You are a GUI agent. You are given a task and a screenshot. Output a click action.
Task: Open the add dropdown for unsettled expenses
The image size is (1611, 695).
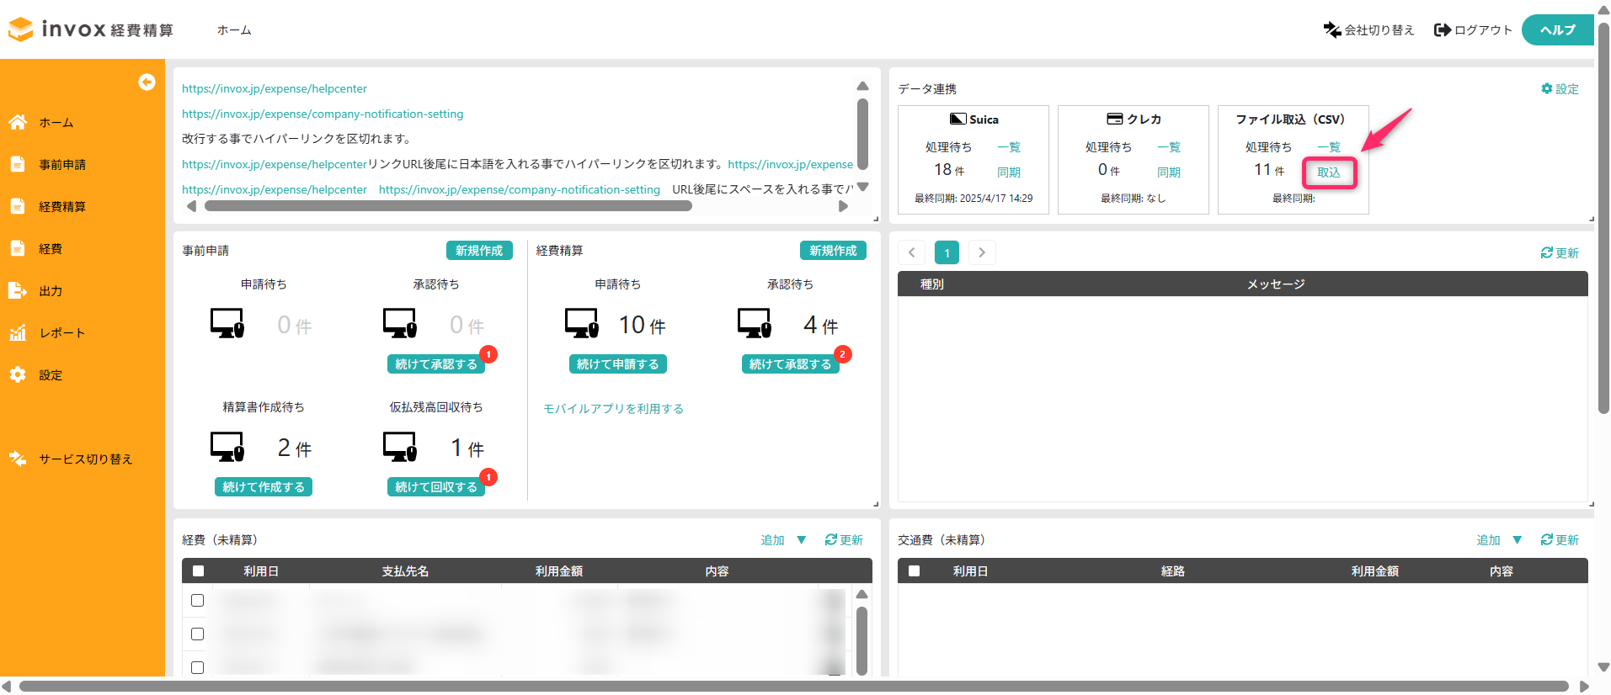coord(801,539)
